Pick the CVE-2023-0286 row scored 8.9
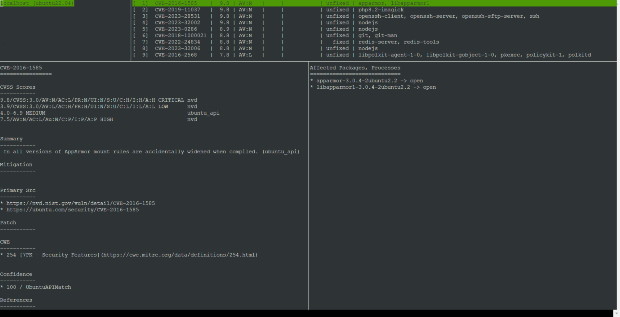This screenshot has width=620, height=317. (176, 29)
